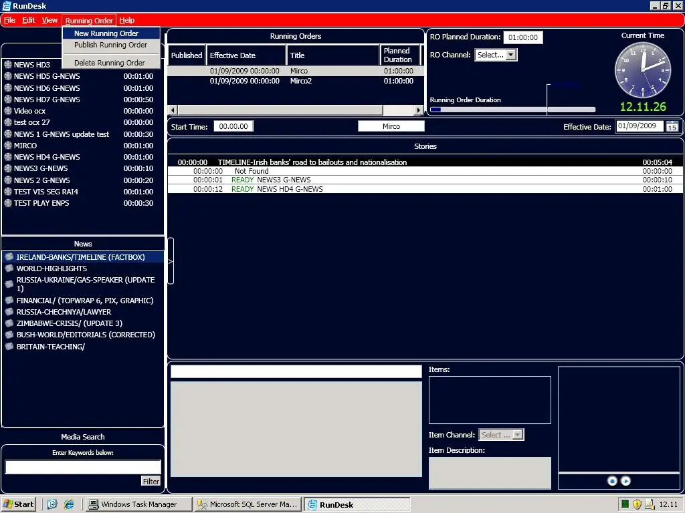Expand the side panel arrow handle

[x=170, y=261]
